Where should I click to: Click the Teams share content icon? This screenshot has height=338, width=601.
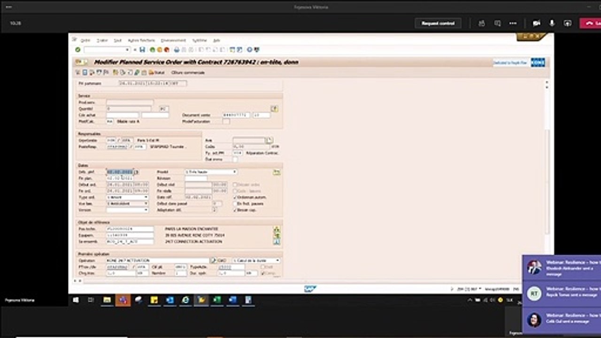pos(568,23)
